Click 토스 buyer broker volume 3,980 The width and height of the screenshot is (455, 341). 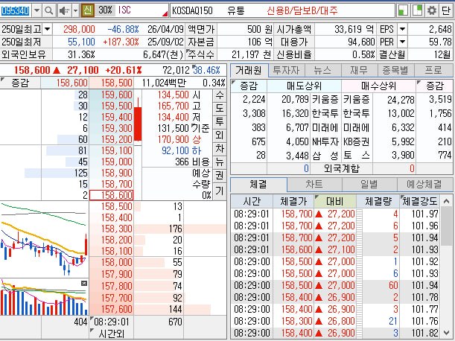tap(403, 156)
